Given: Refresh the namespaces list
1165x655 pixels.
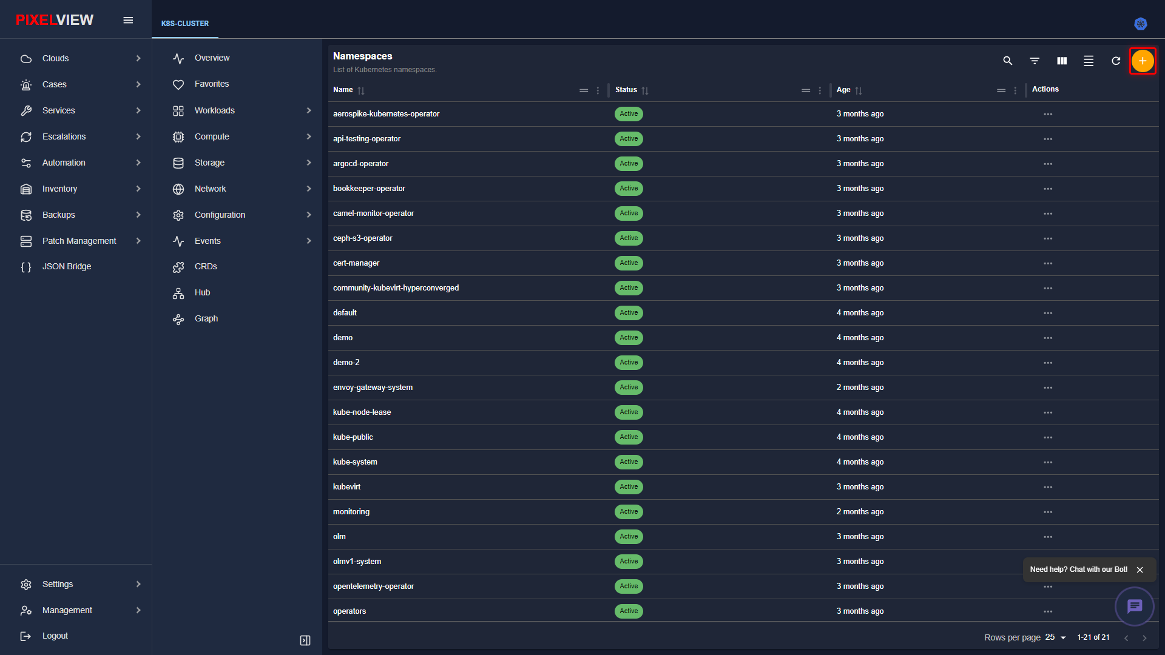Looking at the screenshot, I should [x=1115, y=61].
